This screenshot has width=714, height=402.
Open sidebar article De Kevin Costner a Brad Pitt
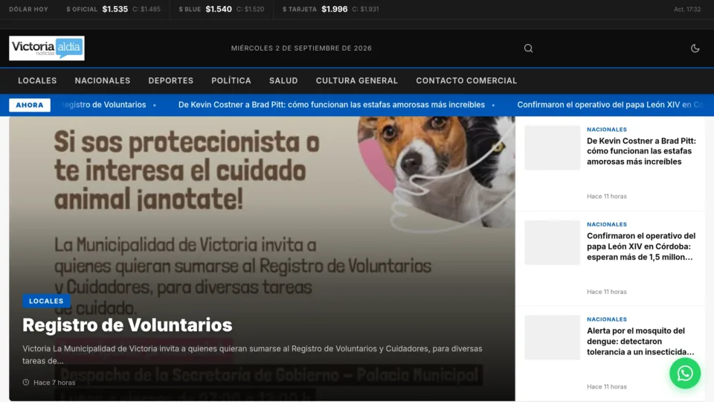pyautogui.click(x=642, y=151)
